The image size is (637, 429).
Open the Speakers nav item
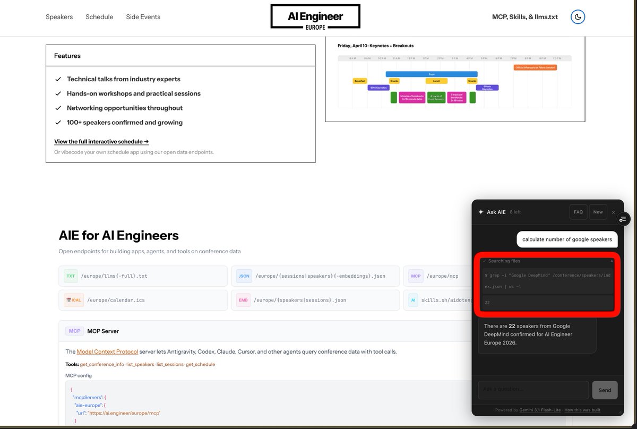pyautogui.click(x=59, y=17)
